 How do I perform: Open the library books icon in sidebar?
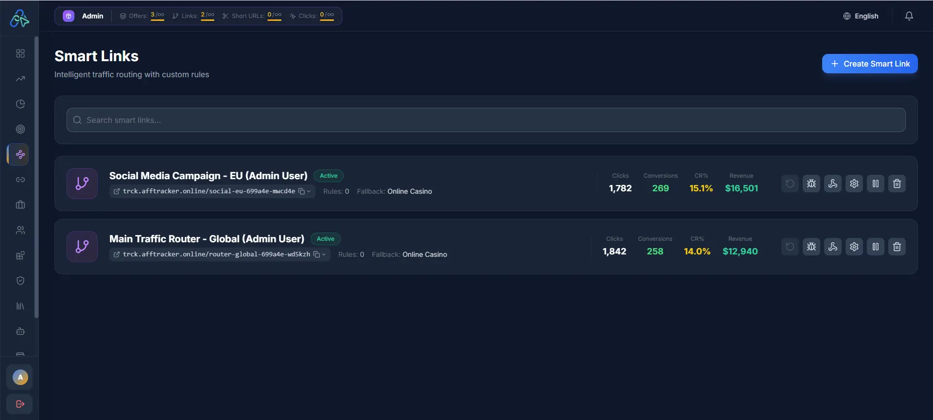(x=20, y=306)
